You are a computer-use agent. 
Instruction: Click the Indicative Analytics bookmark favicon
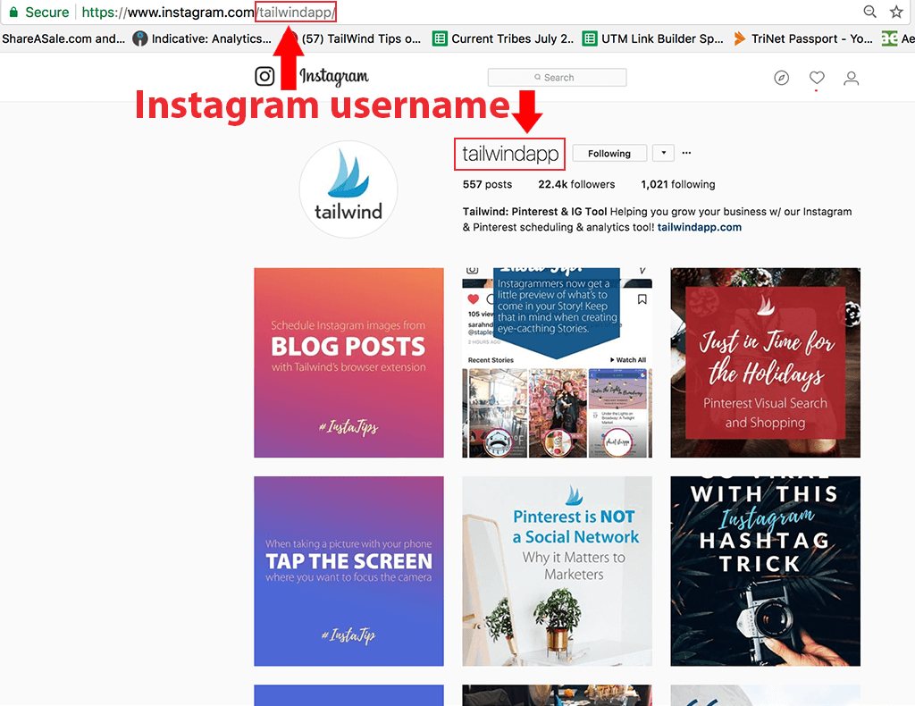click(140, 38)
